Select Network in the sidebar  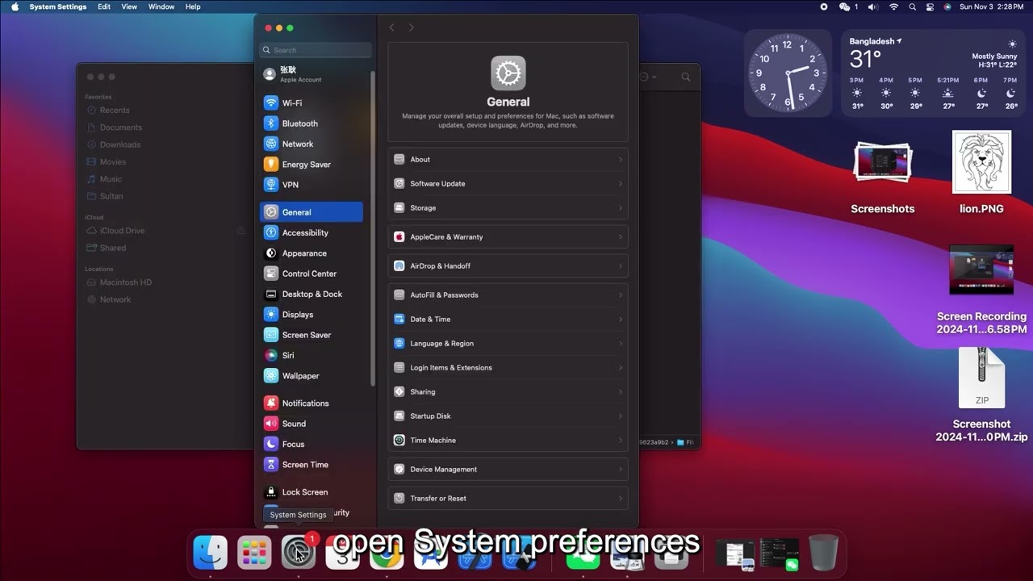coord(312,144)
